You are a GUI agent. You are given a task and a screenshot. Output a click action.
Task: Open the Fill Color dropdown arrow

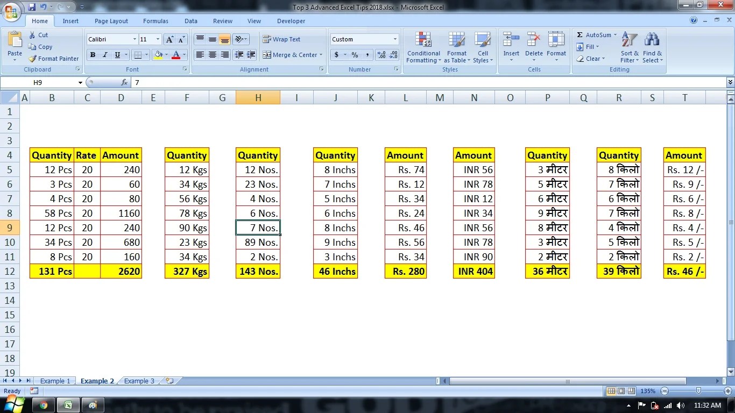(167, 55)
